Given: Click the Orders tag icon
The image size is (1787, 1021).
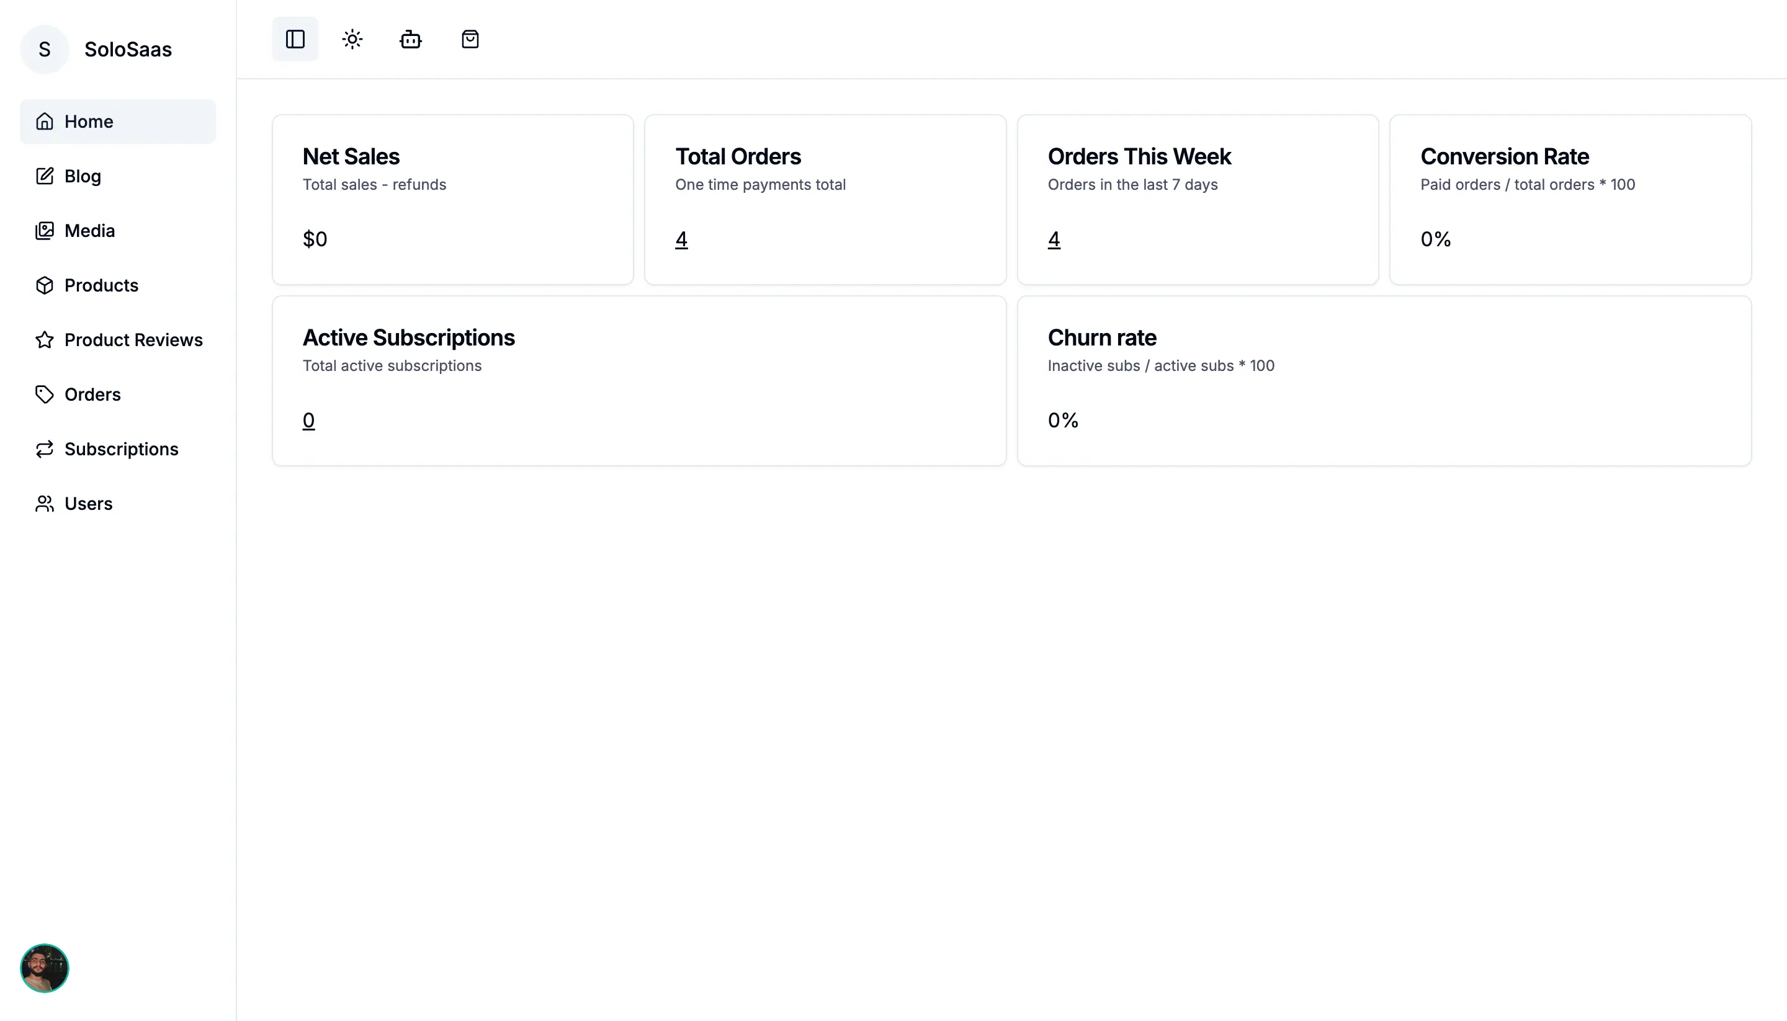Looking at the screenshot, I should click(44, 395).
